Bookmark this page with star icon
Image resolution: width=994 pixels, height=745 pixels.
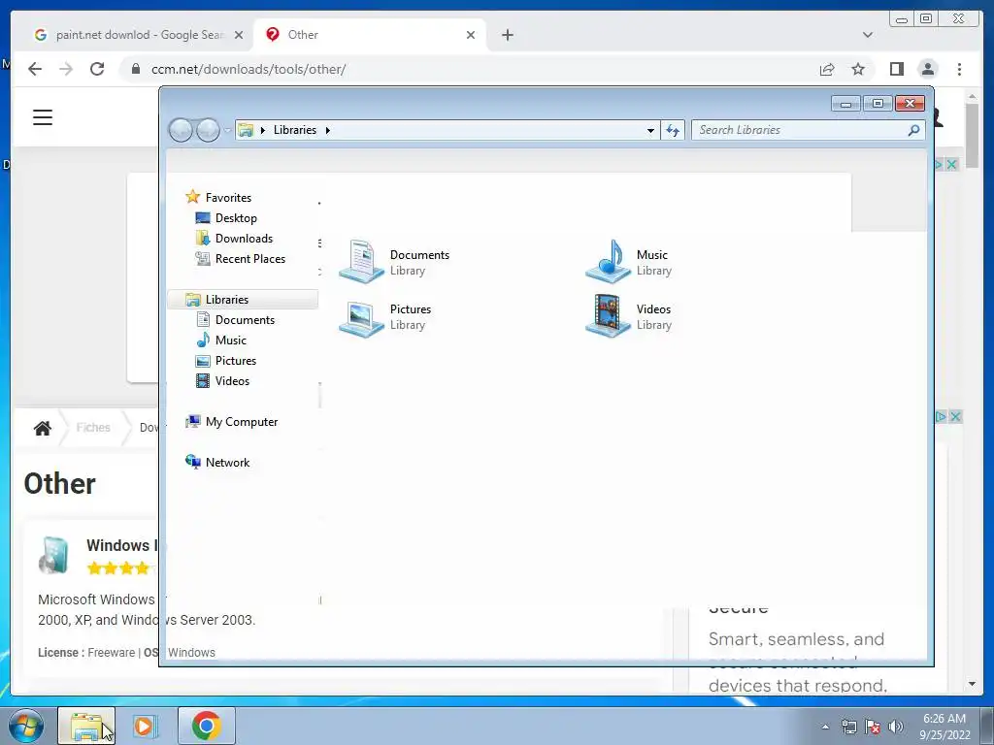[858, 69]
